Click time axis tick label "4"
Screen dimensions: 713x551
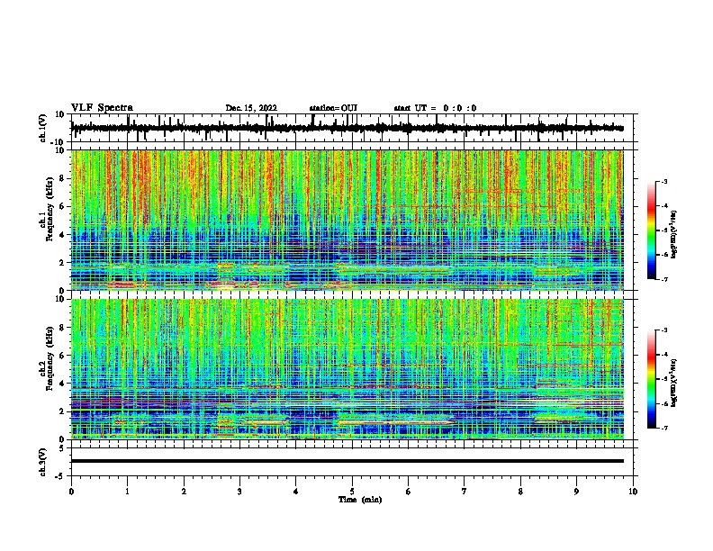(x=296, y=492)
